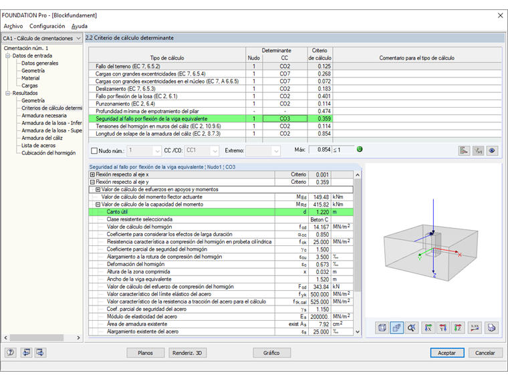Click the greyed filter icon beside the eye
This screenshot has width=508, height=381.
coord(478,150)
